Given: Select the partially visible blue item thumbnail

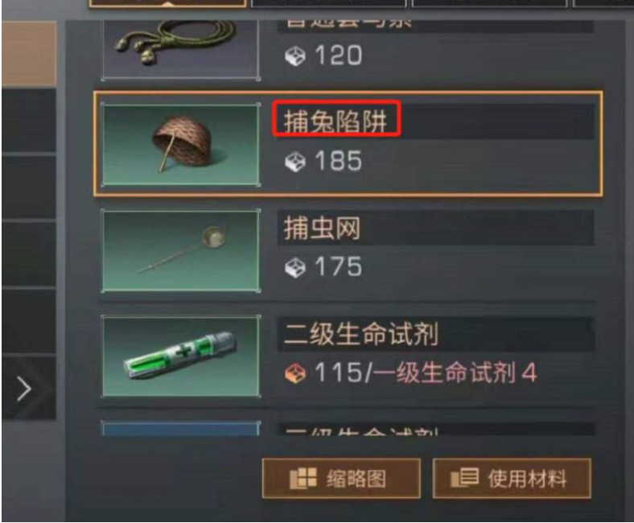Looking at the screenshot, I should (x=180, y=428).
